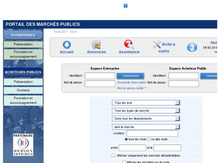Click the Annonces newspaper icon
The image size is (218, 163).
(97, 44)
